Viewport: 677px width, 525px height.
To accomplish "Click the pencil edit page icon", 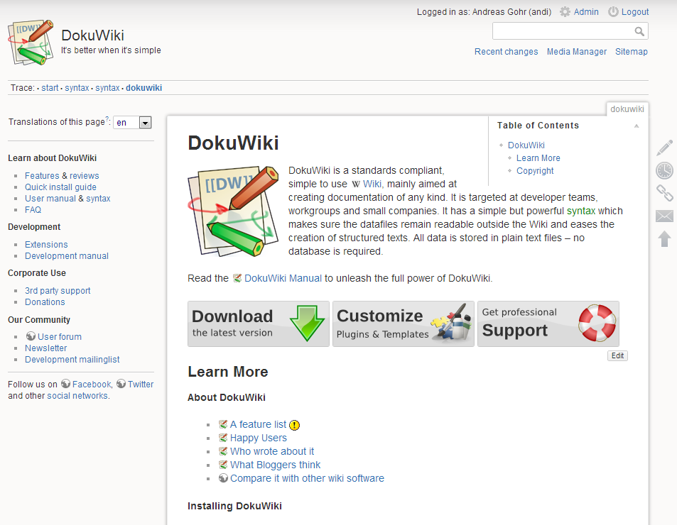I will coord(664,148).
